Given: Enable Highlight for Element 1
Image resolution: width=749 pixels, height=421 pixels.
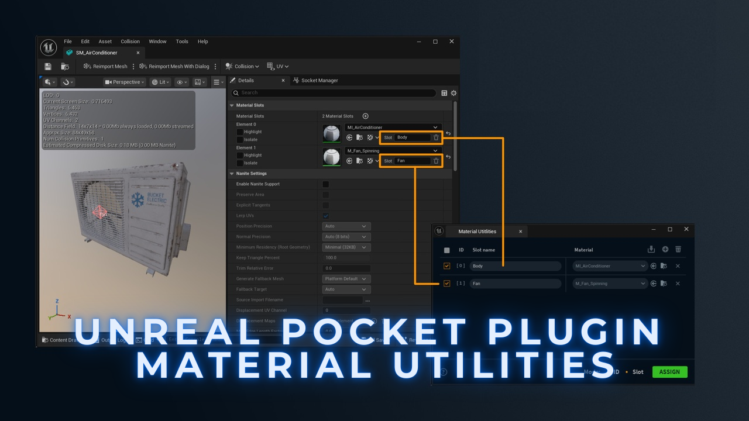Looking at the screenshot, I should 239,156.
